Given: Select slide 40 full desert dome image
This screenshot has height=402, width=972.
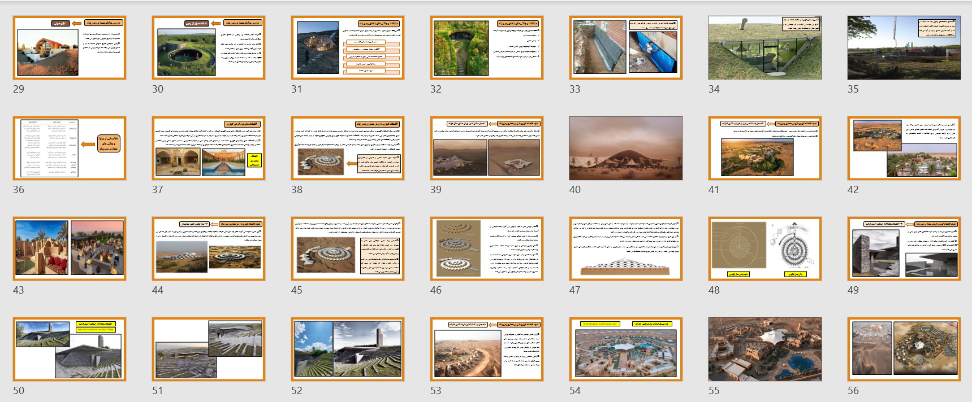Looking at the screenshot, I should pyautogui.click(x=626, y=148).
